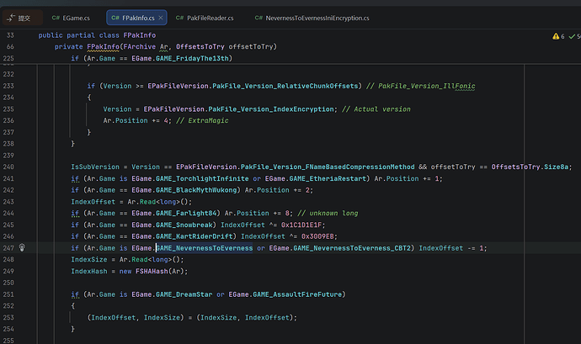This screenshot has height=344, width=581.
Task: Click 'GAME_Farlight84' on line 244
Action: point(186,214)
